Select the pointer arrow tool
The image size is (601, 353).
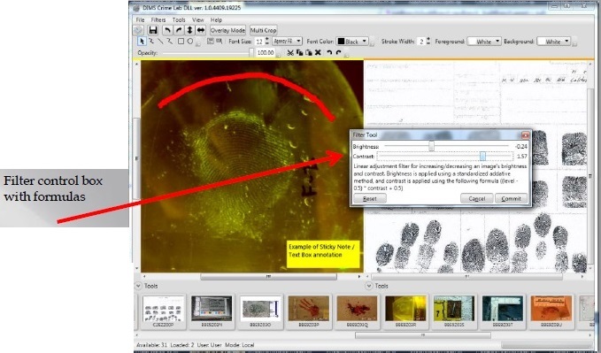click(142, 42)
